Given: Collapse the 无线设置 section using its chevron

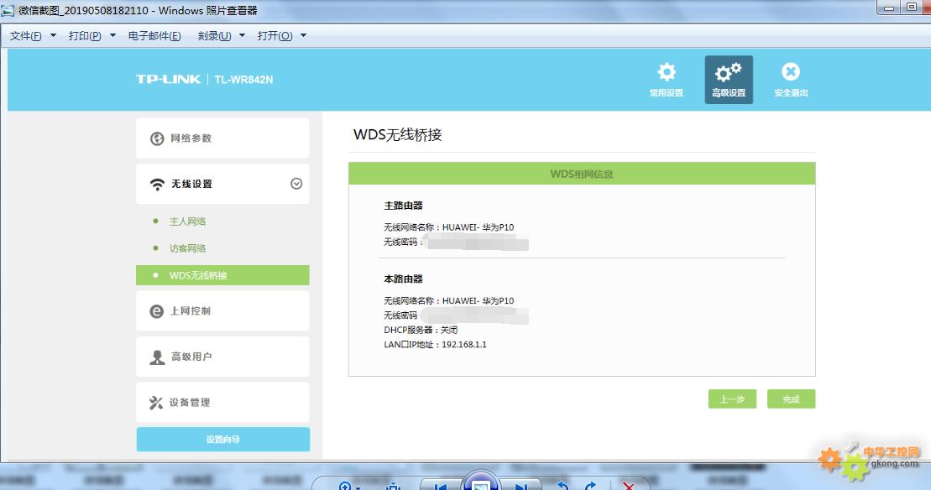Looking at the screenshot, I should 296,184.
